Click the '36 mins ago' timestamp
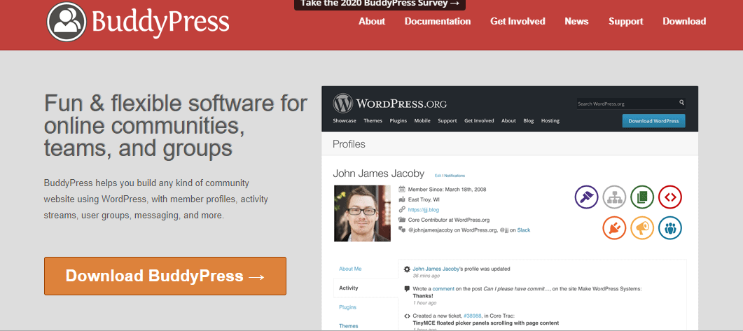The height and width of the screenshot is (331, 743). pyautogui.click(x=426, y=276)
